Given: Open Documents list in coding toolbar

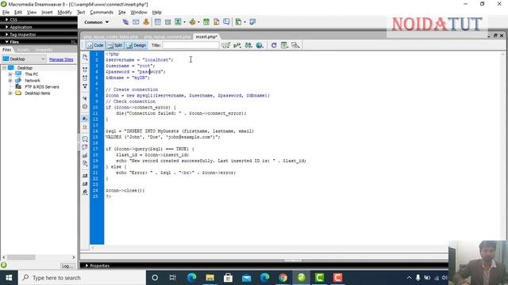Looking at the screenshot, I should (x=85, y=57).
